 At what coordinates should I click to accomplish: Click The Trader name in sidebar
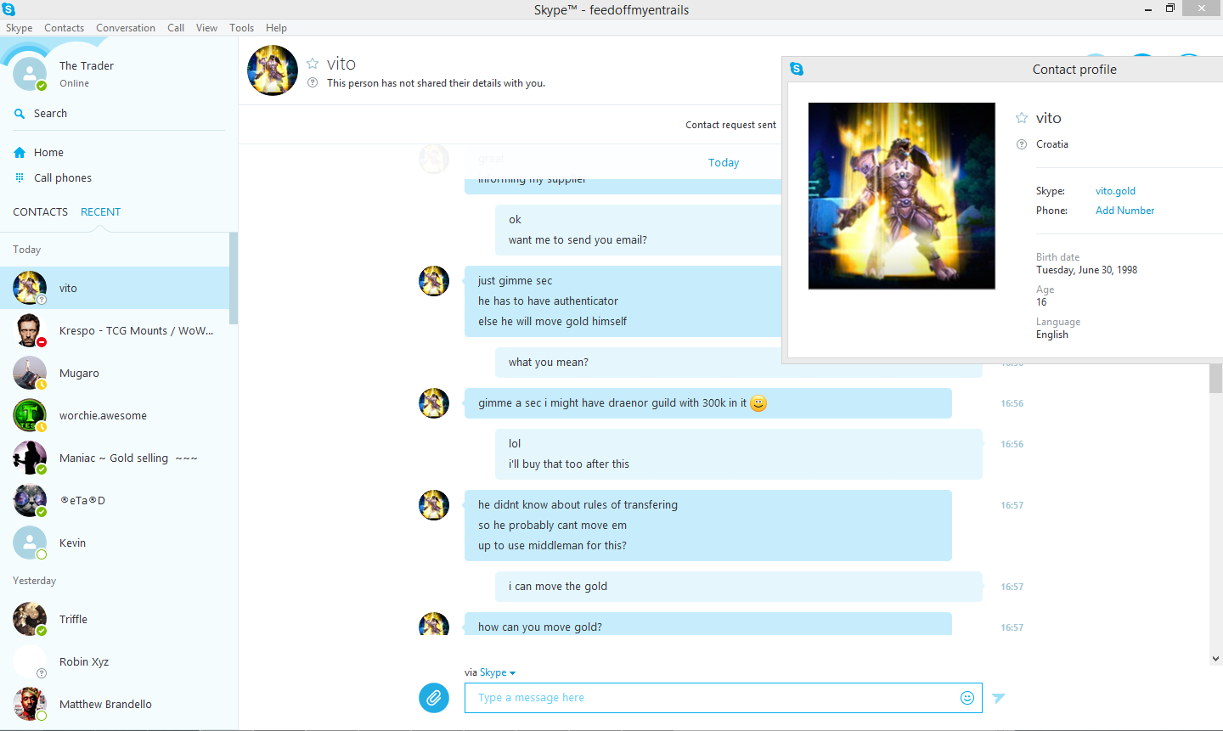87,66
